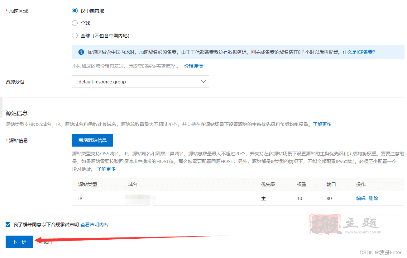Click the 端口 column header

coord(331,184)
